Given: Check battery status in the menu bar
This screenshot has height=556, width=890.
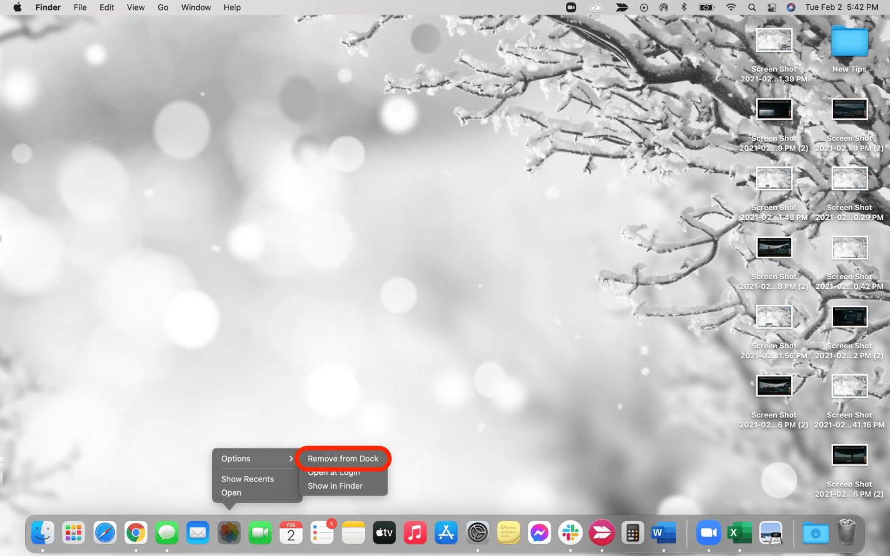Looking at the screenshot, I should (x=705, y=7).
